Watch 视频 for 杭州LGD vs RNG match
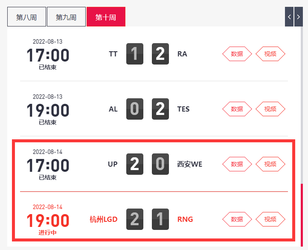Viewport: 308px width, 250px height. 270,219
